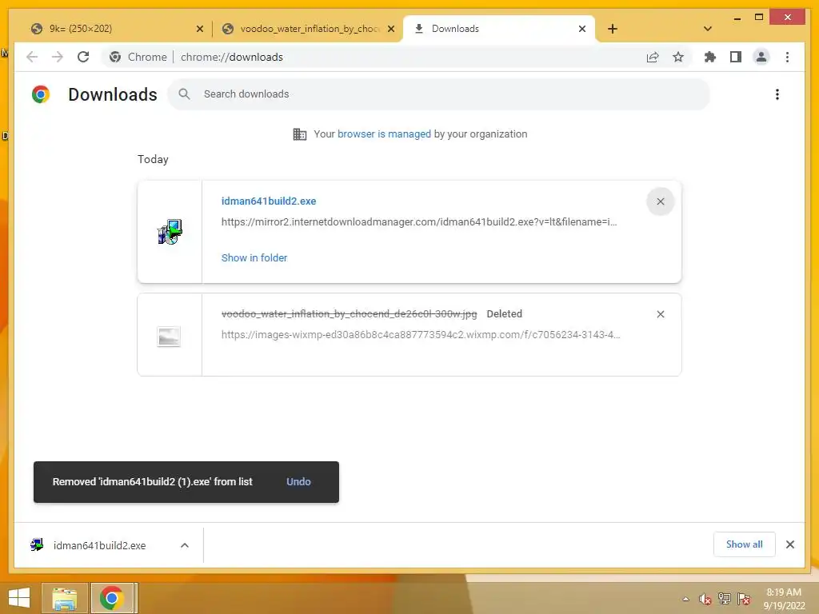Open Downloads page more actions menu

click(x=777, y=94)
